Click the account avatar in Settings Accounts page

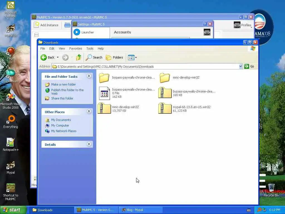[207, 32]
